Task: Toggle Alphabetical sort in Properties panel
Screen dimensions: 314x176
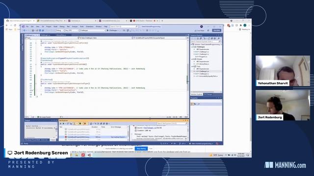Action: [x=195, y=104]
